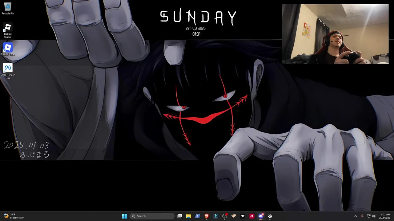Click the webcam overlay feed

[335, 34]
